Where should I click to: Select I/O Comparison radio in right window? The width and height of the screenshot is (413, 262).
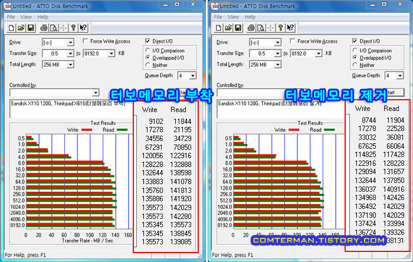tap(355, 50)
